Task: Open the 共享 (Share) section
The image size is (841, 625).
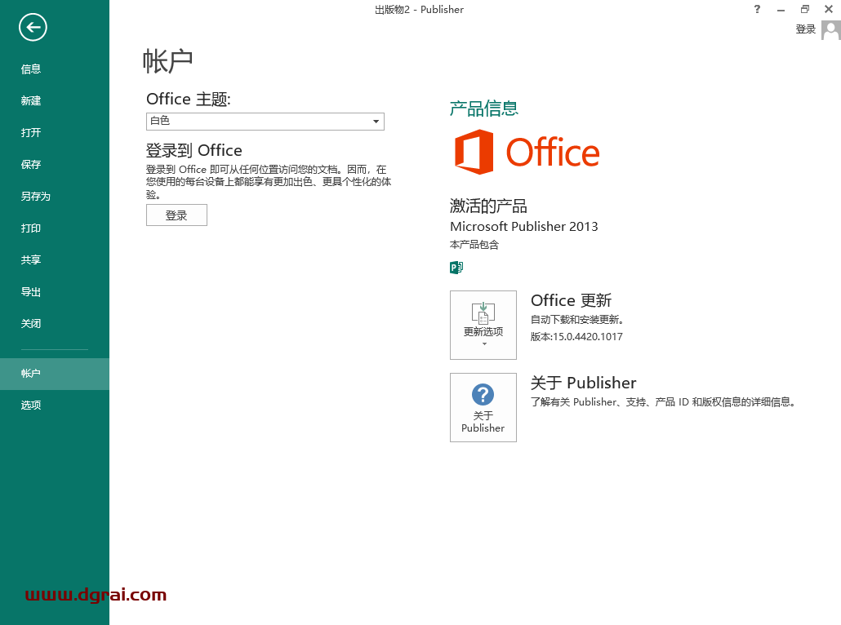Action: (x=30, y=260)
